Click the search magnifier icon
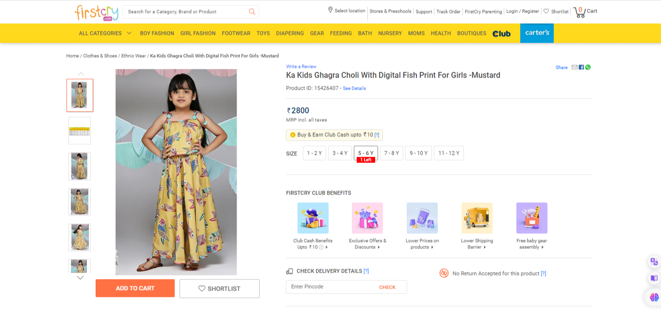 point(252,12)
